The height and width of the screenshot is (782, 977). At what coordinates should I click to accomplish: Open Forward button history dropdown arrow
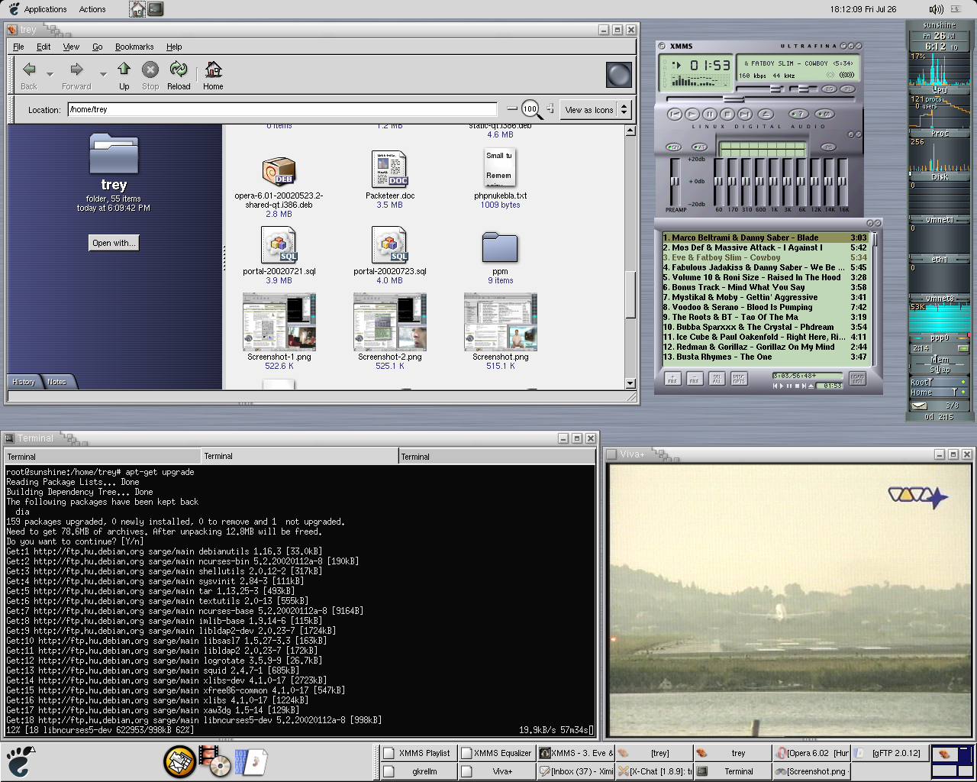point(103,74)
